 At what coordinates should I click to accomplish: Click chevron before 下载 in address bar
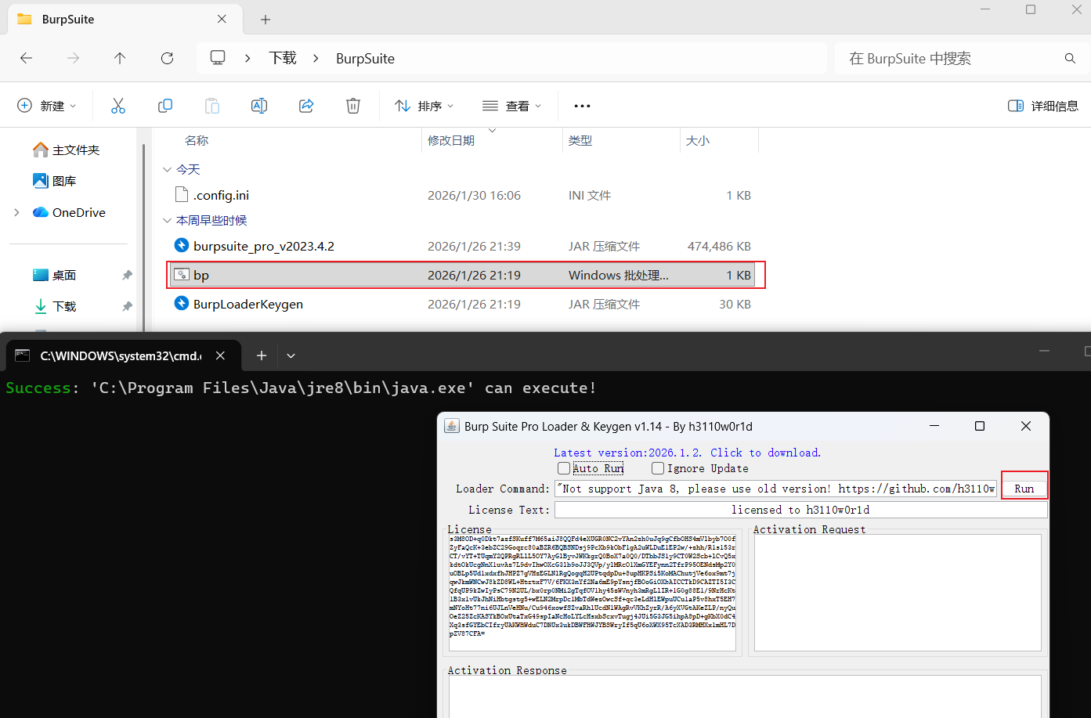coord(247,58)
